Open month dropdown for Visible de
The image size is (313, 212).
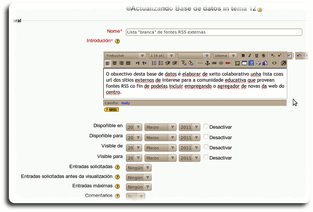161,148
